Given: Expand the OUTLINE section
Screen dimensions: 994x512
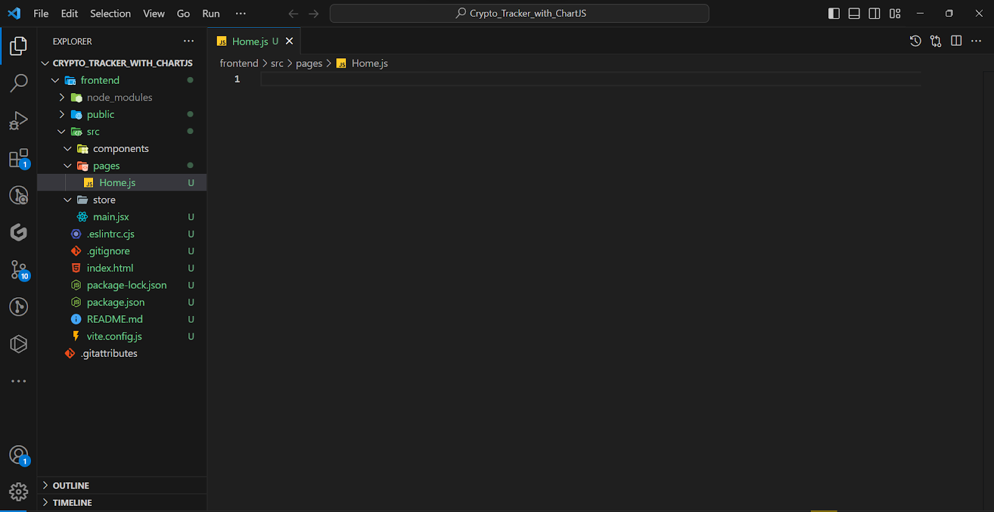Looking at the screenshot, I should [x=71, y=485].
